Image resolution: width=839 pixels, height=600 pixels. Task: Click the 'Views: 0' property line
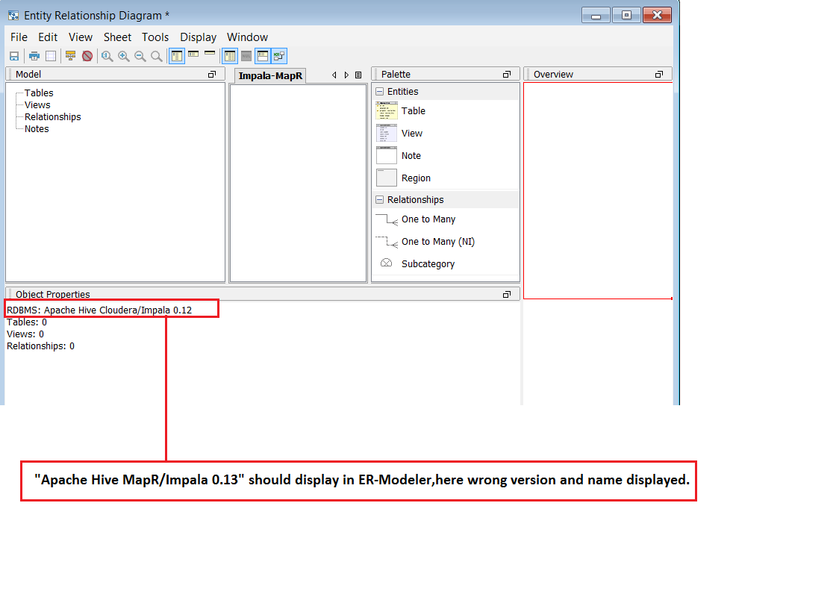pyautogui.click(x=25, y=334)
